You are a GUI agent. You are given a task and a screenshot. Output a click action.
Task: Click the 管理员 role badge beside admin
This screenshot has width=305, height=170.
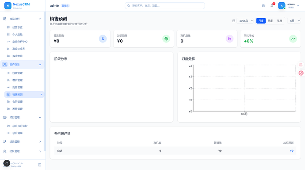65,6
